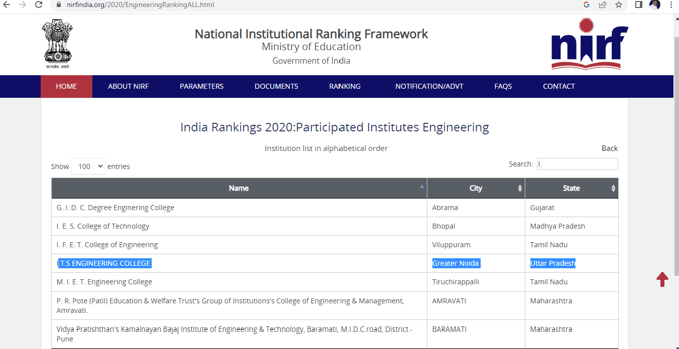Open Chrome three-dot menu
679x349 pixels.
[x=671, y=5]
